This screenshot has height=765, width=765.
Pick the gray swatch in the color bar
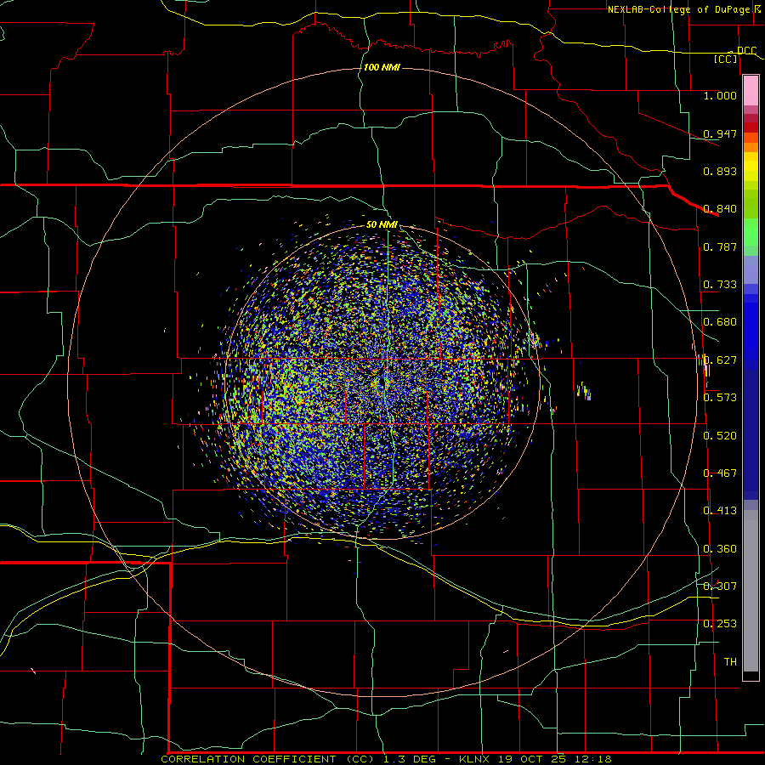tap(751, 591)
